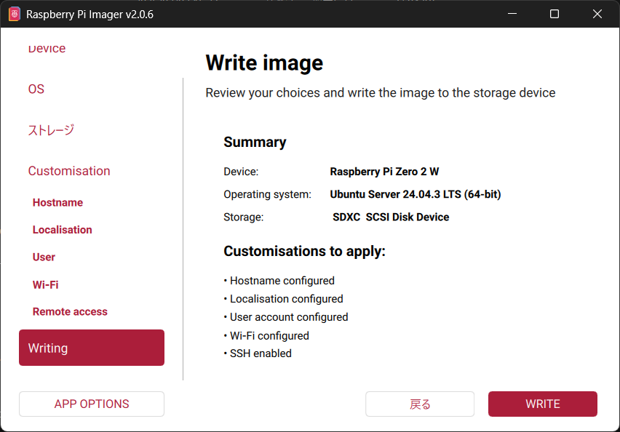Open APP OPTIONS

(x=92, y=404)
